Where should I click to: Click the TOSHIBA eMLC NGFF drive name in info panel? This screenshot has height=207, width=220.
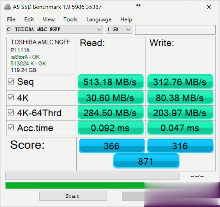[41, 42]
